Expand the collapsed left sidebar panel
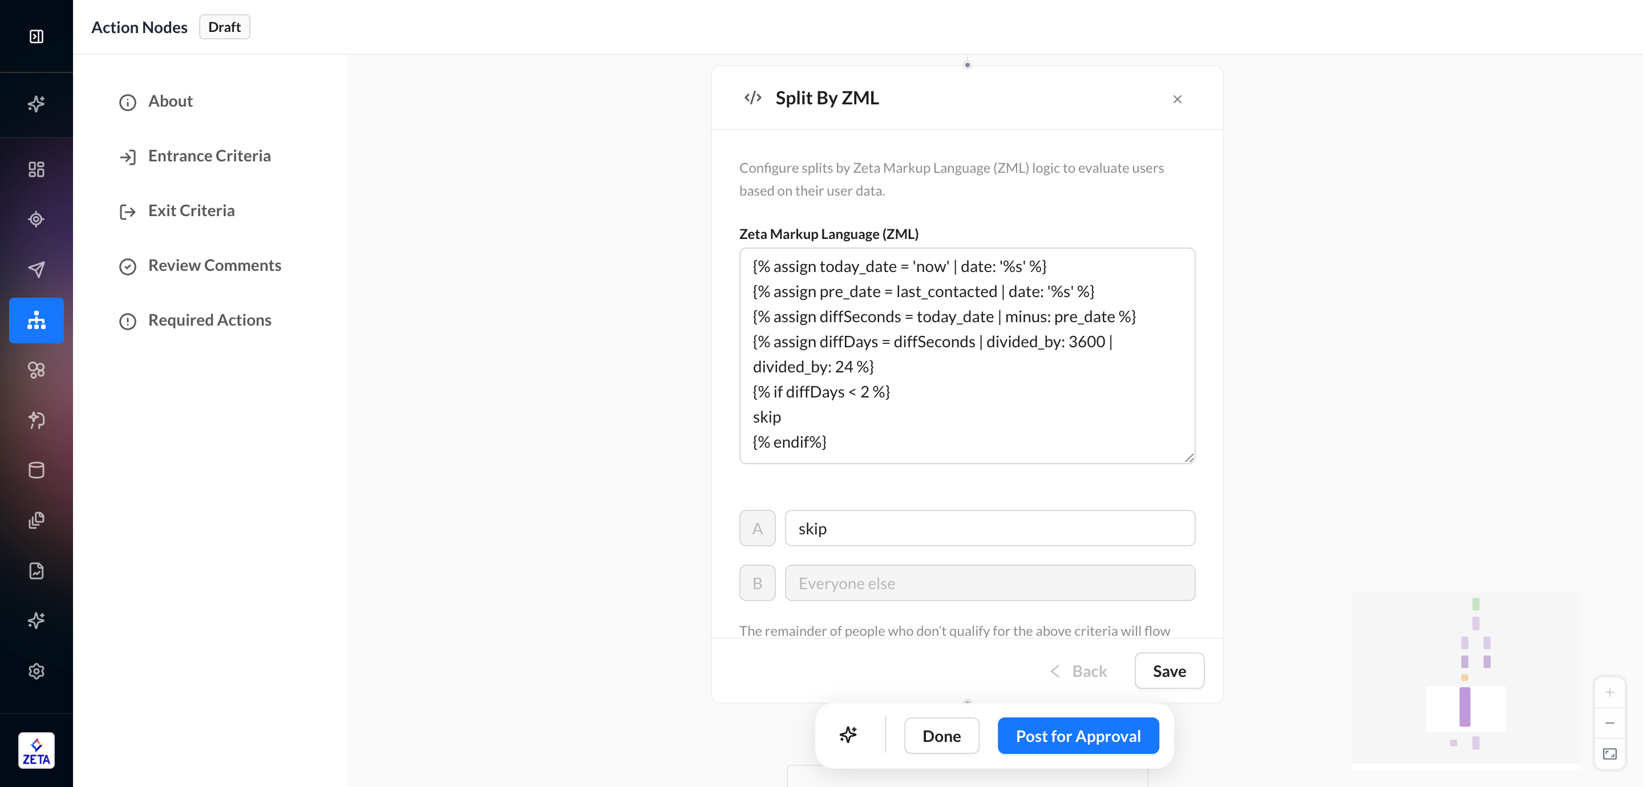Screen dimensions: 1643x787 pos(37,36)
